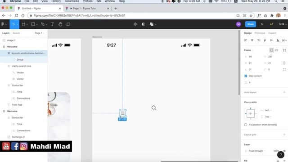Add Auto layout with plus button
This screenshot has height=162, width=288.
click(x=284, y=92)
